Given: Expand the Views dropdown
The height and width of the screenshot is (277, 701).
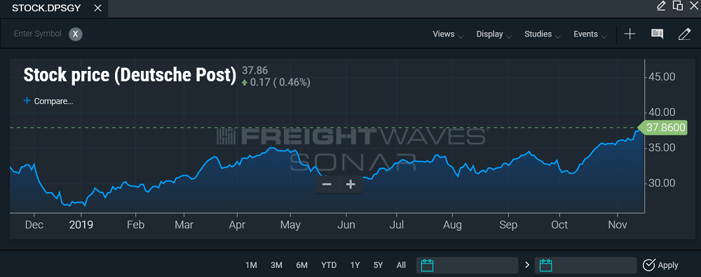Looking at the screenshot, I should pyautogui.click(x=448, y=34).
